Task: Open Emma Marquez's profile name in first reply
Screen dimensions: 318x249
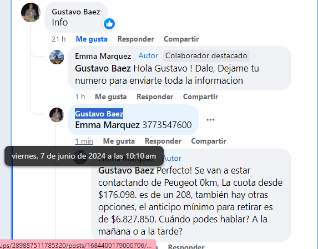Action: pos(103,56)
